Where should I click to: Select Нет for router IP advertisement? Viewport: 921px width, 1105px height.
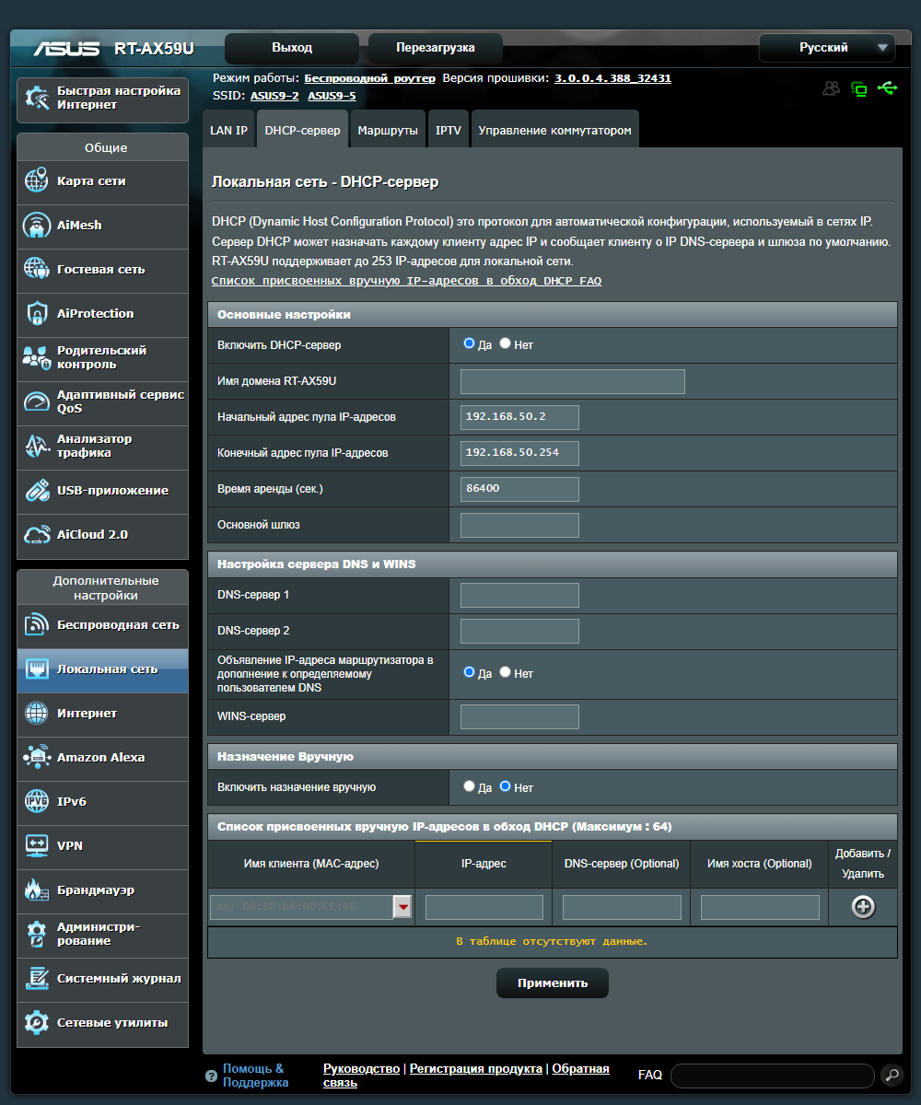pyautogui.click(x=505, y=672)
